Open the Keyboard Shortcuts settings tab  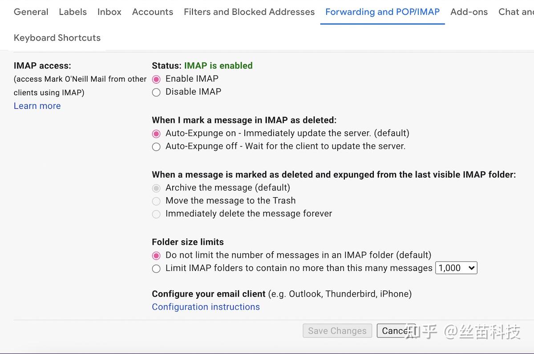tap(57, 38)
